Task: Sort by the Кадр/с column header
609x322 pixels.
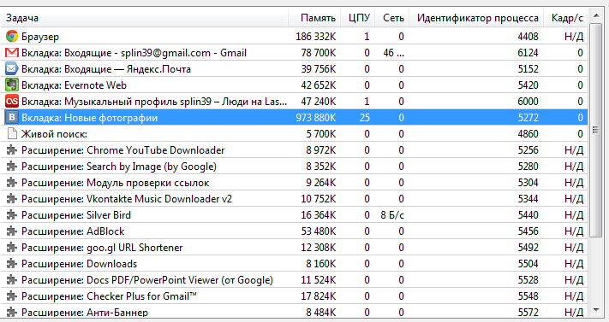Action: [x=566, y=18]
